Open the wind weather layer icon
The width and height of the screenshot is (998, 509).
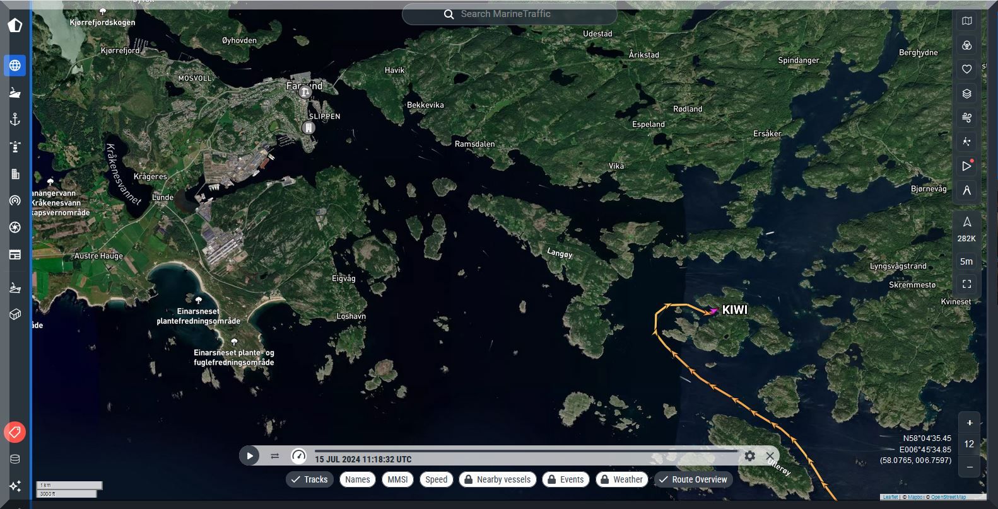[x=966, y=118]
